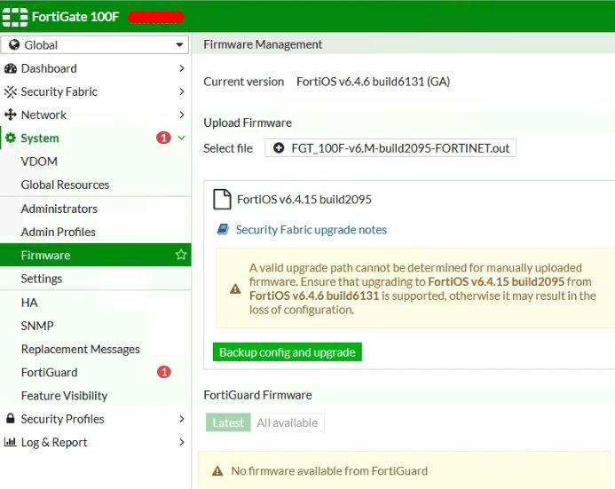Click the current version FortiOS v6.4.6 text
The width and height of the screenshot is (615, 489).
(373, 82)
